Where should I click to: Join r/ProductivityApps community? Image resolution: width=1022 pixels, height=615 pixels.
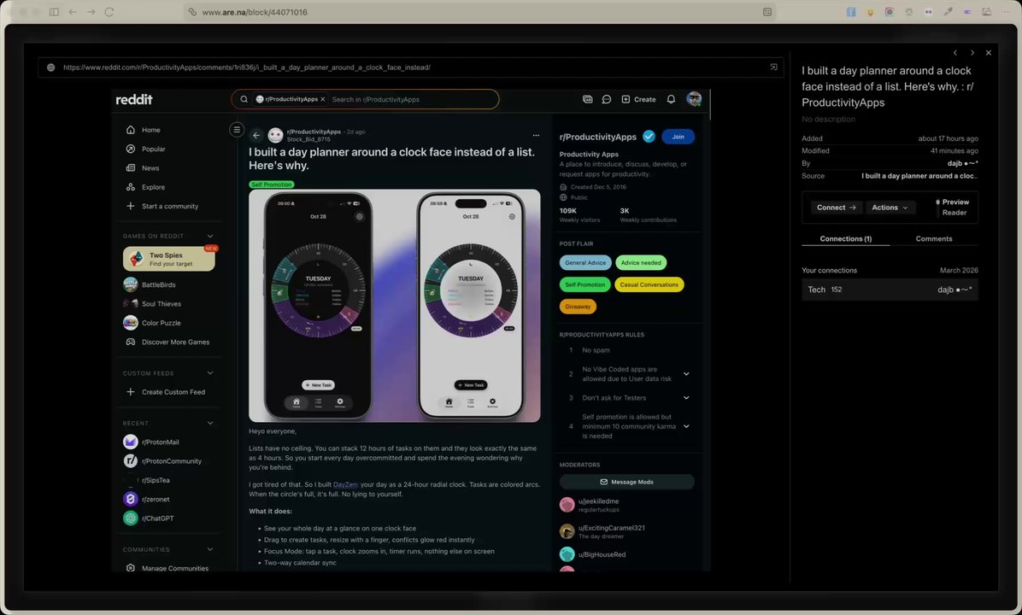[x=678, y=137]
